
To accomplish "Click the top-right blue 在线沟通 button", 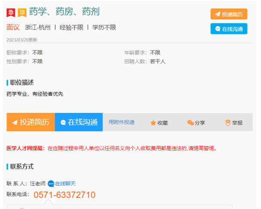I will [x=228, y=29].
